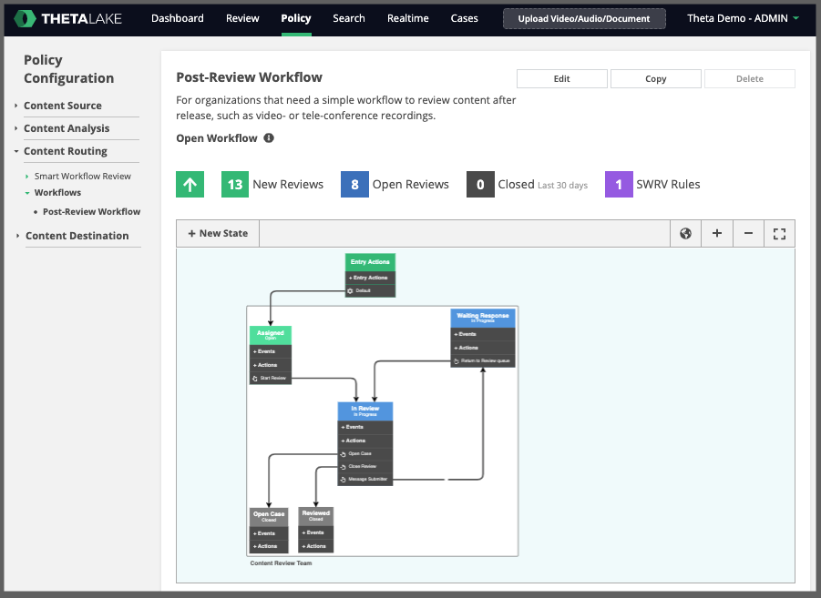Open the Search tab
The width and height of the screenshot is (821, 598).
click(349, 18)
